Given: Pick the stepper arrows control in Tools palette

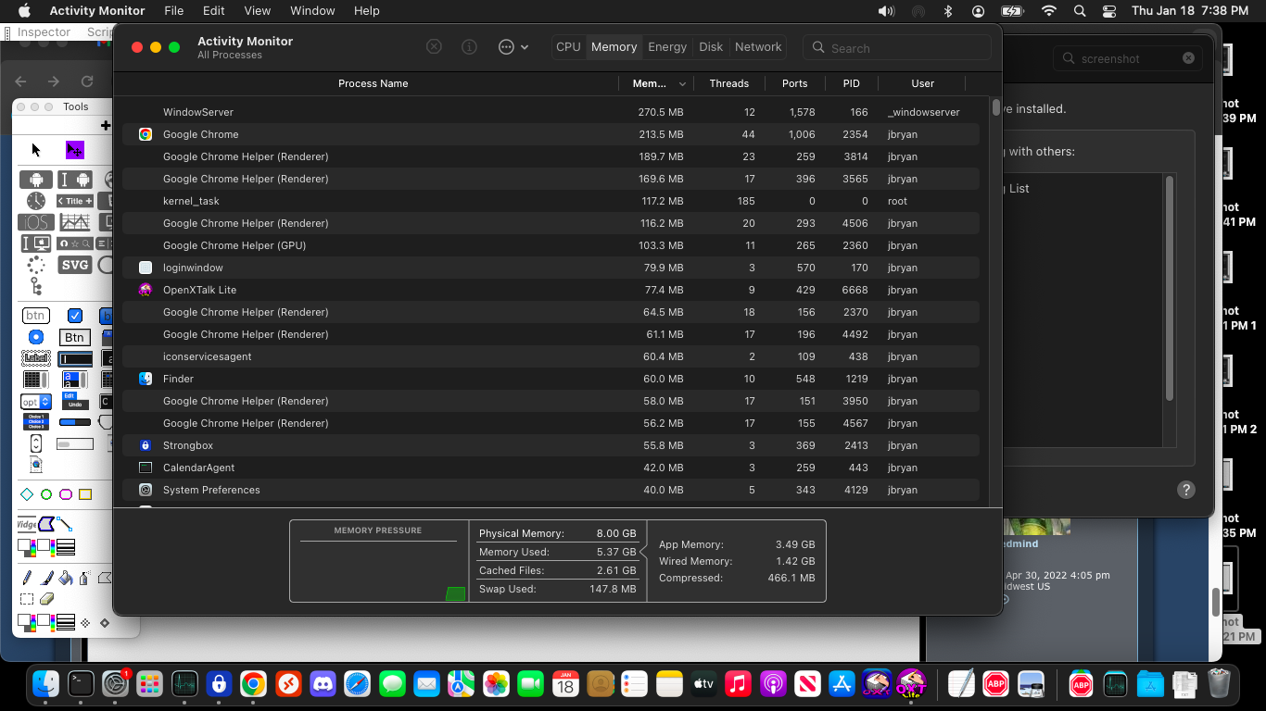Looking at the screenshot, I should tap(36, 443).
